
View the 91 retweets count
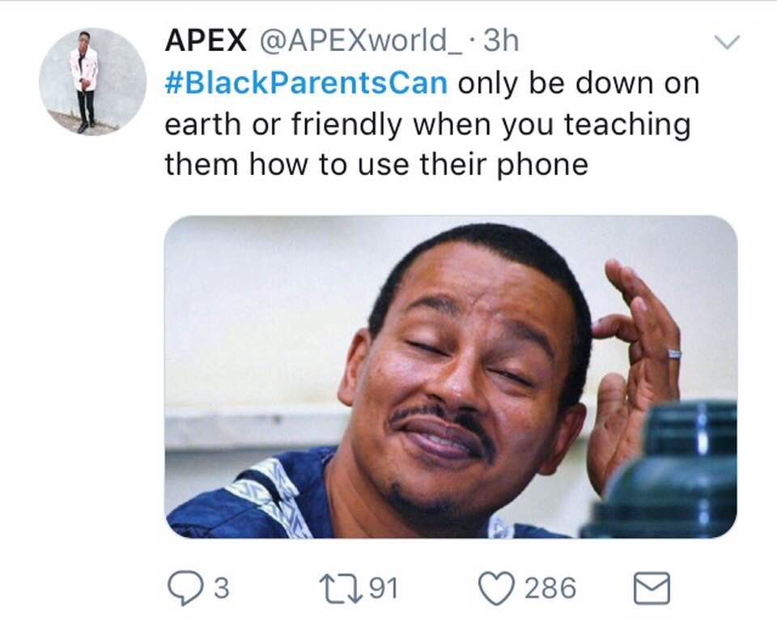click(x=384, y=588)
